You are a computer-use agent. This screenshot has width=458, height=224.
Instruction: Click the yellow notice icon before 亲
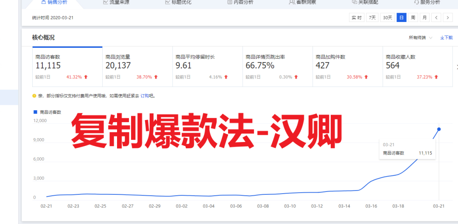pyautogui.click(x=34, y=96)
